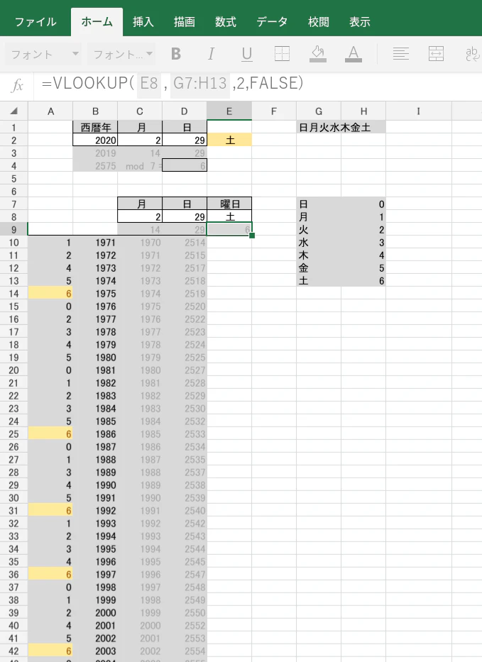The width and height of the screenshot is (482, 662).
Task: Switch to the 数式 tab
Action: (x=225, y=22)
